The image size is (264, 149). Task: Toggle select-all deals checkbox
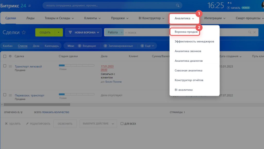pyautogui.click(x=5, y=56)
